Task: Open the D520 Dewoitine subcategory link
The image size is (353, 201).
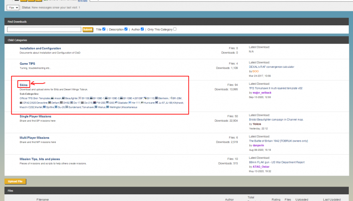Action: pyautogui.click(x=39, y=103)
